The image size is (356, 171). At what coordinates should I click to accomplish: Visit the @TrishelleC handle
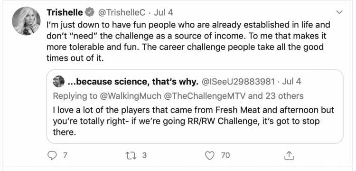pos(122,12)
